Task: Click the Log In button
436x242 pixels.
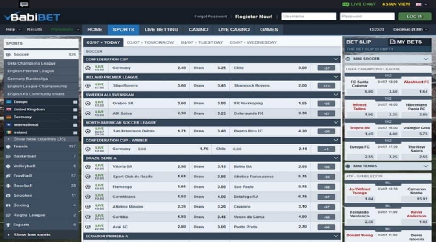Action: (415, 17)
